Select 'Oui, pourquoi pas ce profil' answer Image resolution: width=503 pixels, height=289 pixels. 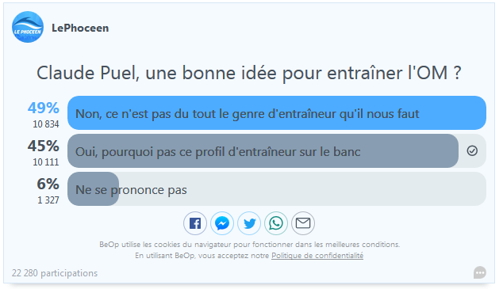[277, 150]
